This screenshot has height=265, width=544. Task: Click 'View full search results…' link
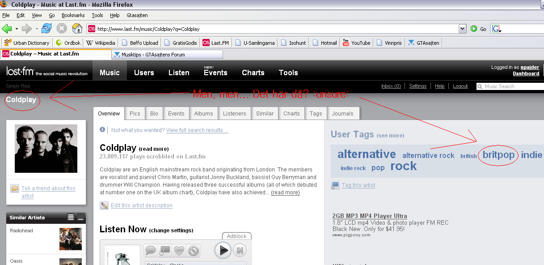[x=197, y=130]
